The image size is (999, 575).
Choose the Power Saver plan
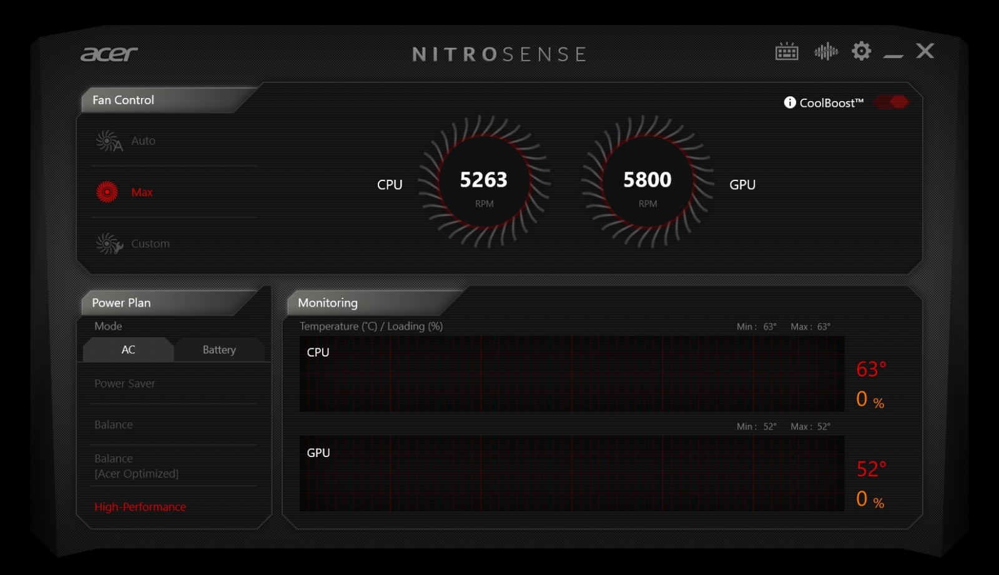pyautogui.click(x=125, y=383)
